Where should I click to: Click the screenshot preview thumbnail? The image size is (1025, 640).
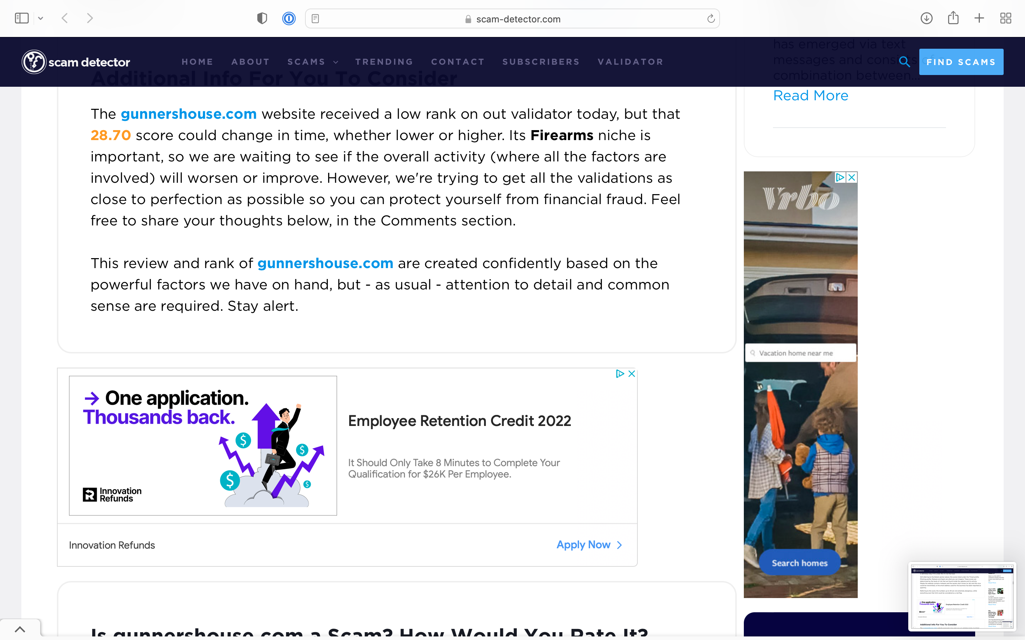(962, 596)
